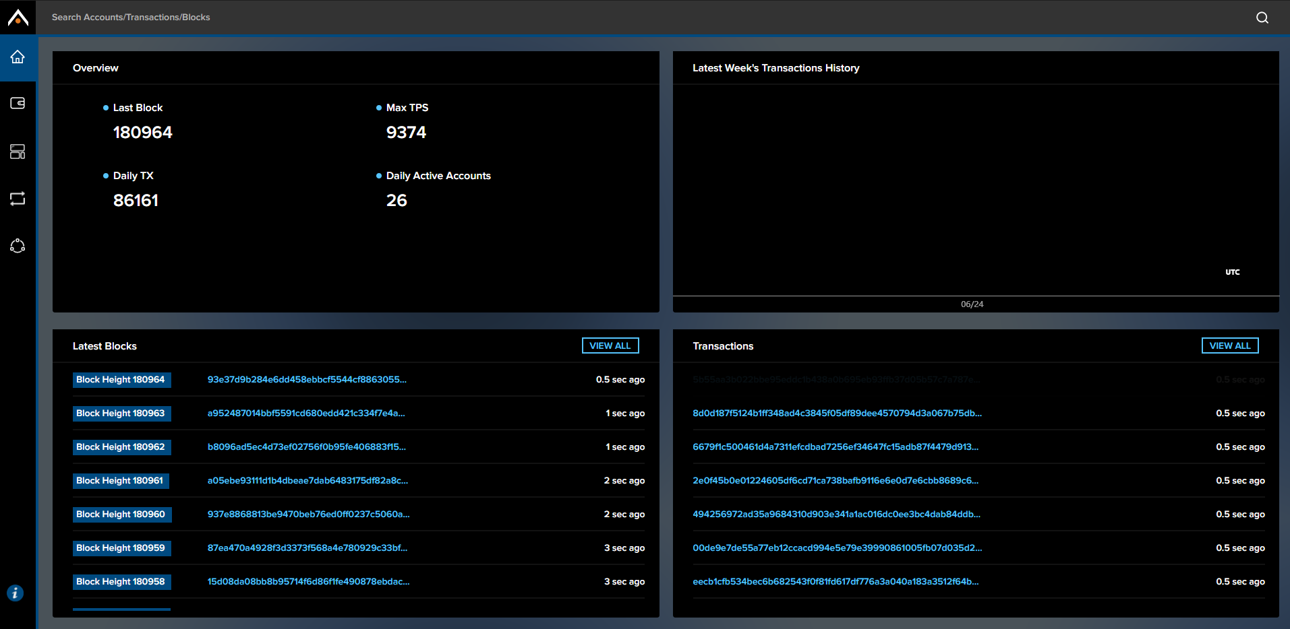Screen dimensions: 1290x629
Task: Open Block Height 180964 details
Action: coord(121,379)
